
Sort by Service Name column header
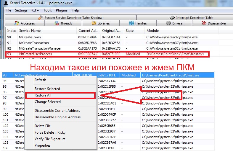30,31
